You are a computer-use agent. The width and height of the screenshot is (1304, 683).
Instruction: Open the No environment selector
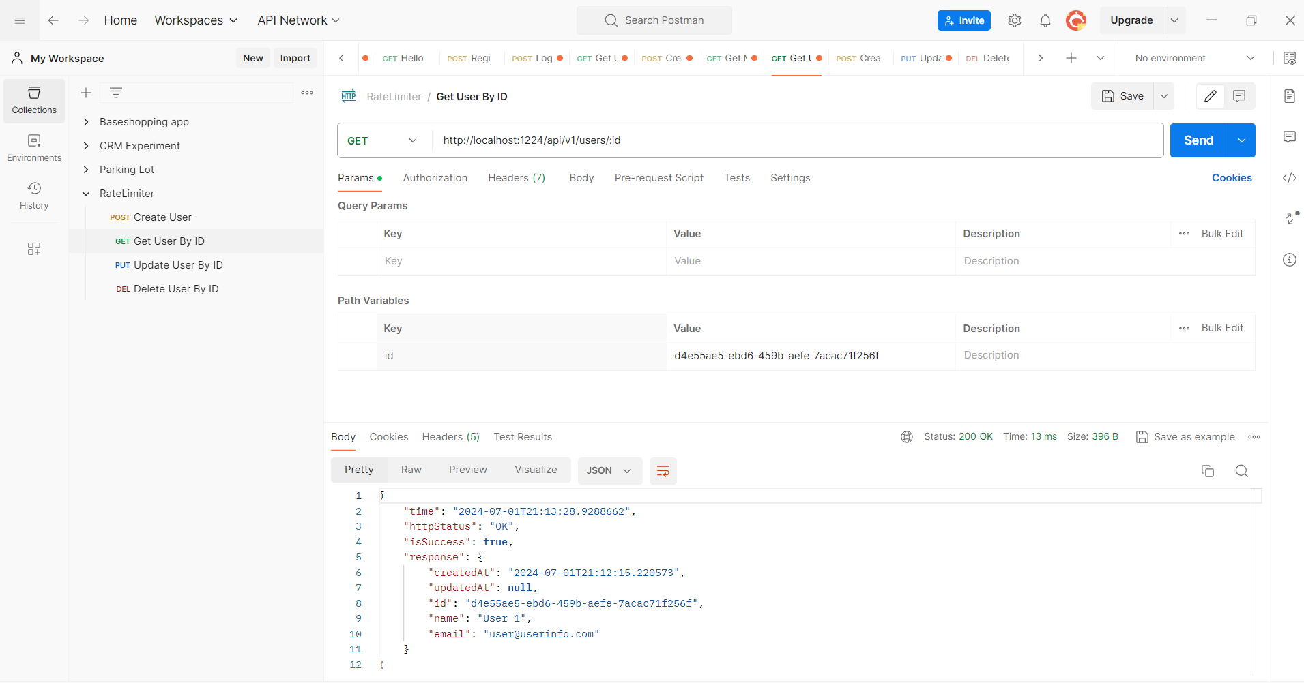click(x=1195, y=58)
